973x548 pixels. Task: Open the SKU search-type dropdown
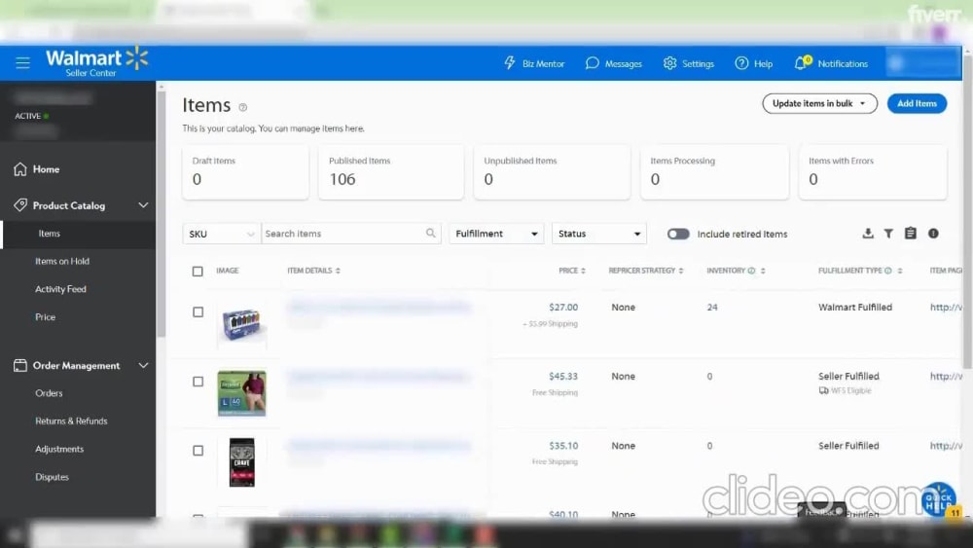coord(222,234)
